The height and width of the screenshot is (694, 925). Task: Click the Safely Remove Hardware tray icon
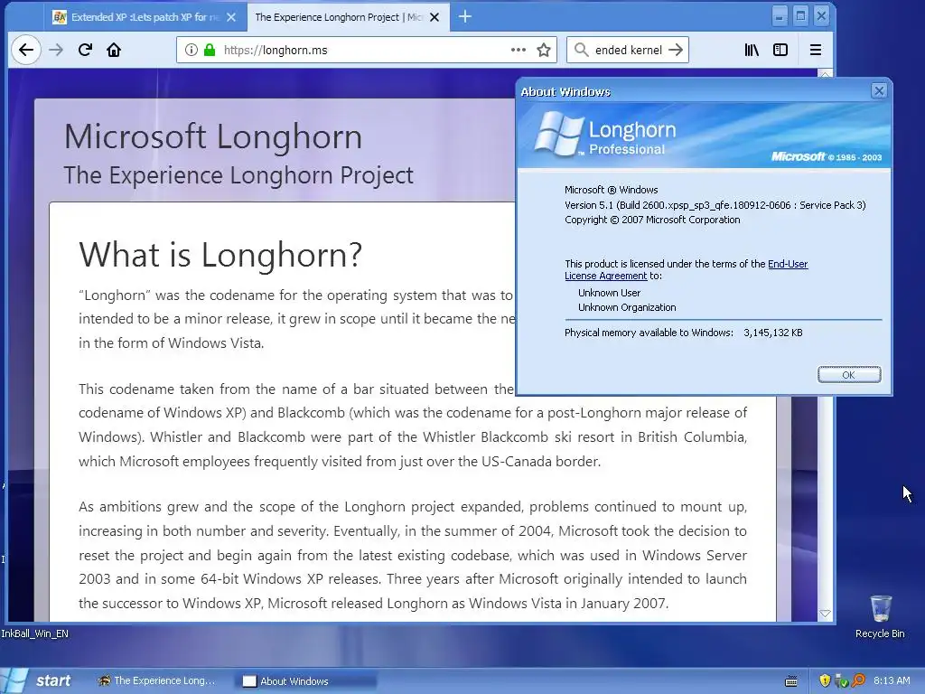[841, 681]
